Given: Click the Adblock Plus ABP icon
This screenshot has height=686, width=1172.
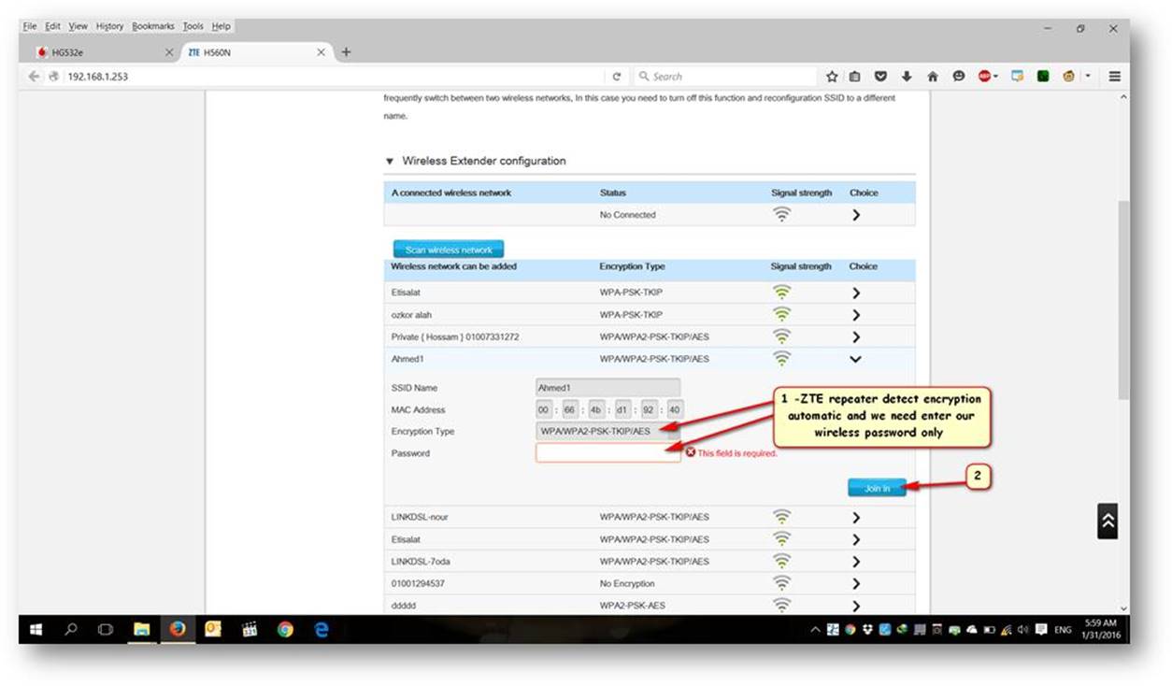Looking at the screenshot, I should [986, 77].
